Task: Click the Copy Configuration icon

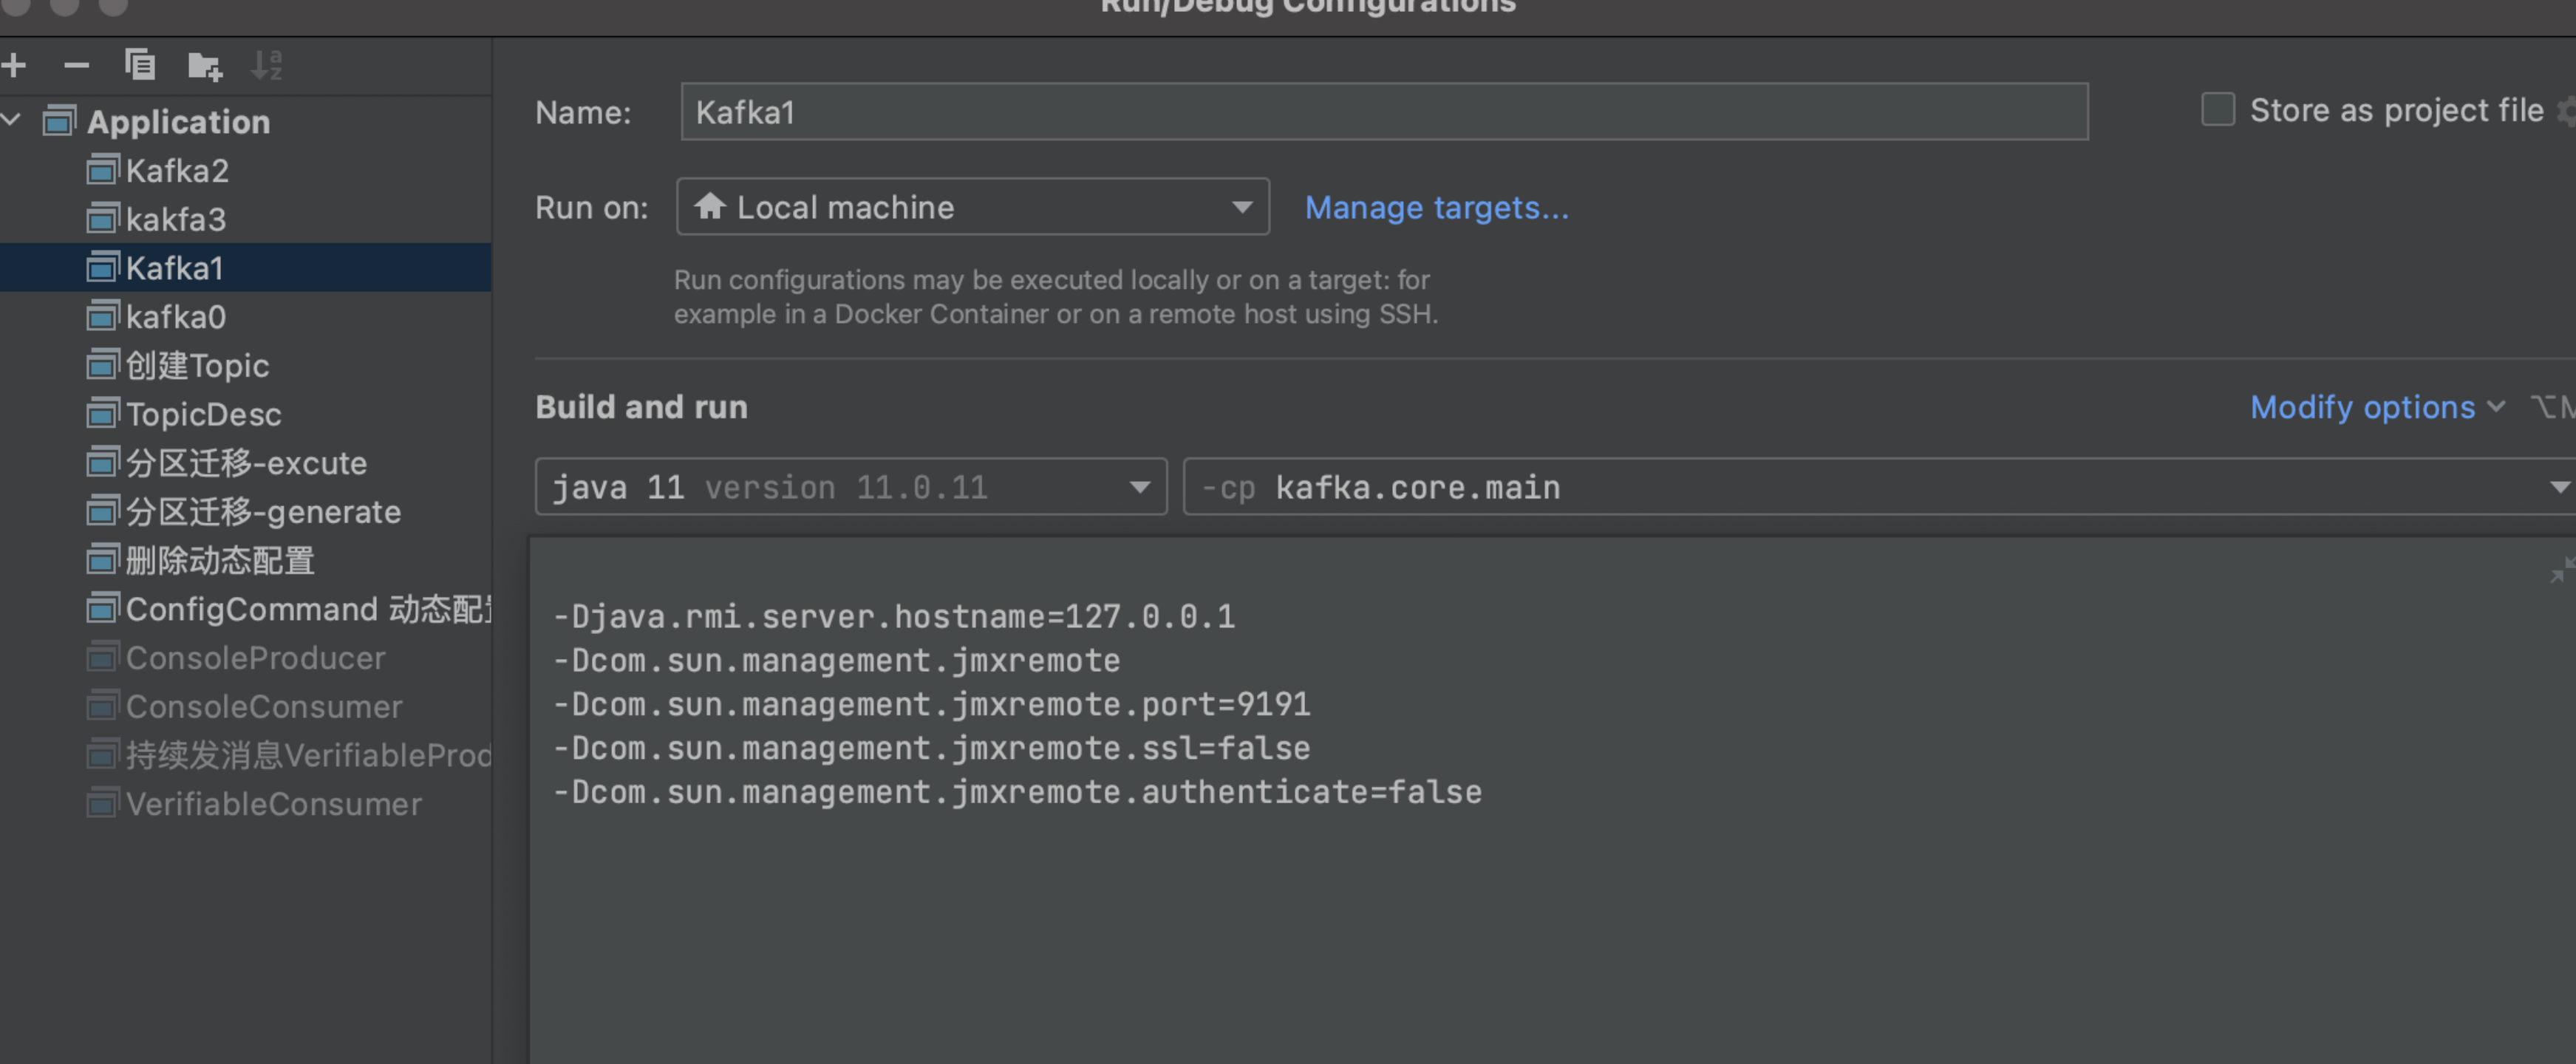Action: [x=140, y=65]
